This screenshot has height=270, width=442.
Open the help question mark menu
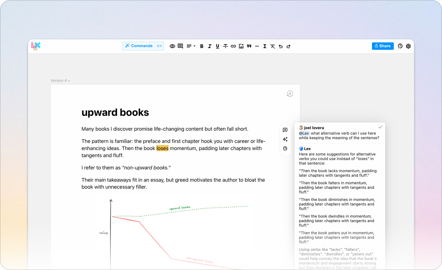pos(400,46)
